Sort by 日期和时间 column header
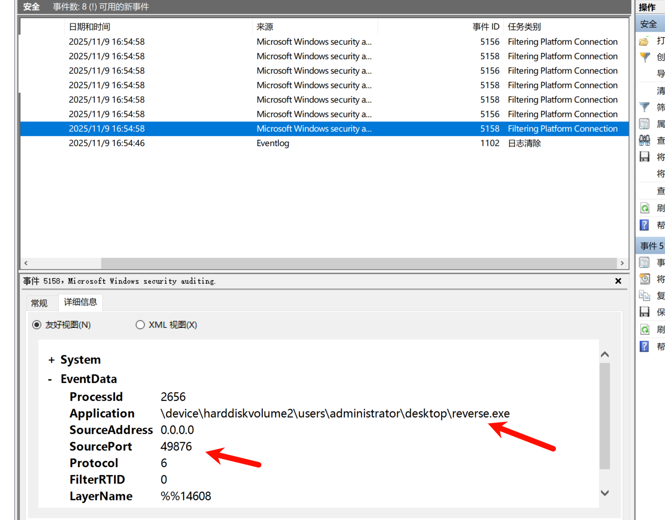This screenshot has height=520, width=665. pyautogui.click(x=90, y=27)
